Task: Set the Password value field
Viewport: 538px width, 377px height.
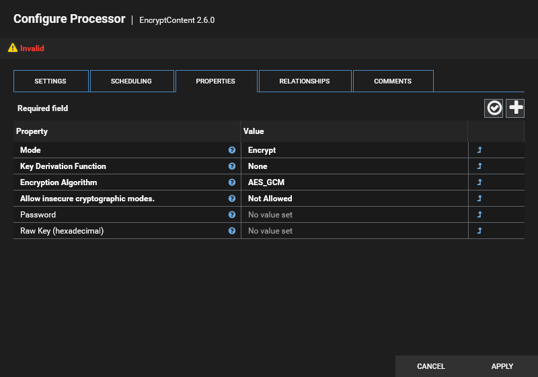Action: click(x=355, y=215)
